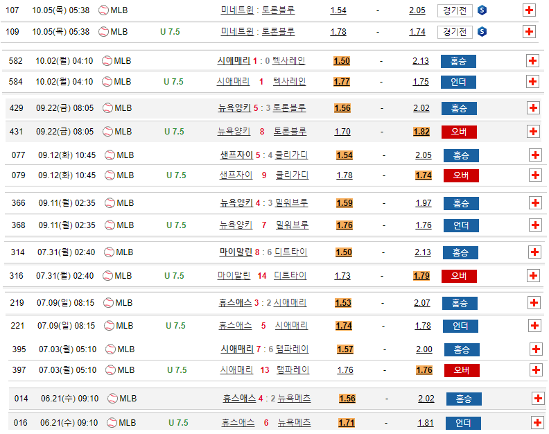Click the blue S badge in row 109
Image resolution: width=549 pixels, height=434 pixels.
(482, 32)
